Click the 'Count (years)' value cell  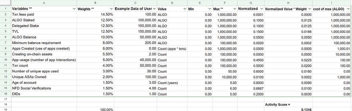pos(172,83)
